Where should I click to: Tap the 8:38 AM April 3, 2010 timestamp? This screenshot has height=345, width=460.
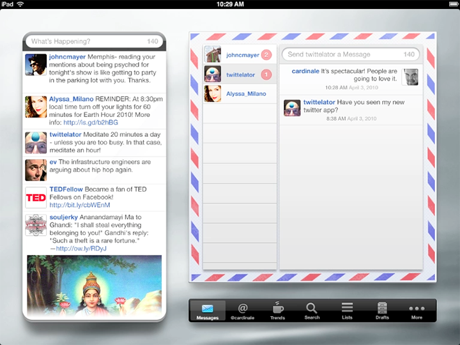click(351, 119)
